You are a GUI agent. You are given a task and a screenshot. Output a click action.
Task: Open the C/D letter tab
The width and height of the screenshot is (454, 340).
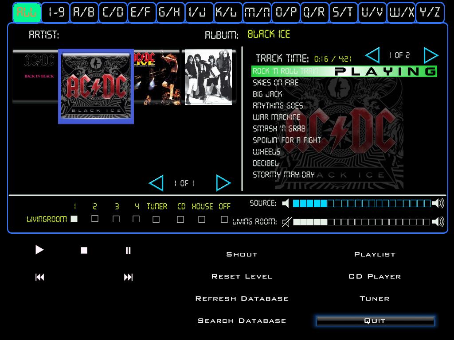click(x=113, y=12)
